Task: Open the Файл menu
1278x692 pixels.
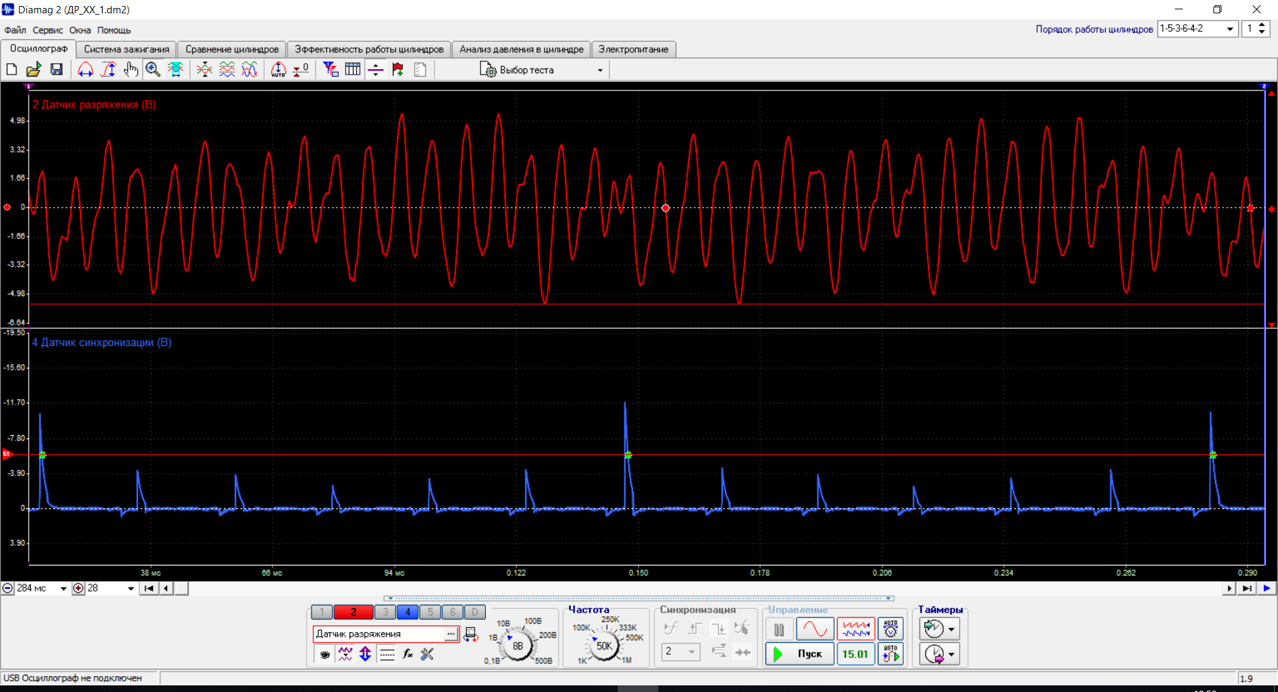Action: tap(15, 30)
